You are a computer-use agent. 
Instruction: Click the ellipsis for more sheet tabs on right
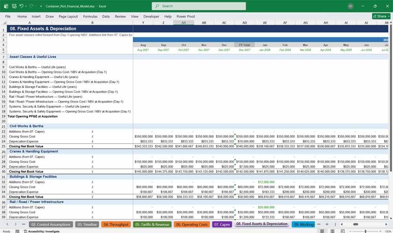click(319, 224)
